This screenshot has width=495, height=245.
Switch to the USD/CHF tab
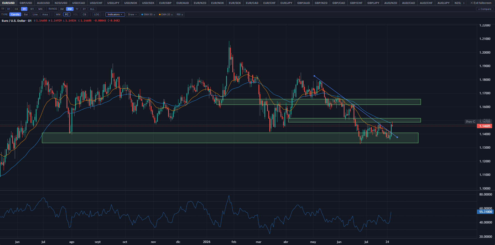[96, 3]
